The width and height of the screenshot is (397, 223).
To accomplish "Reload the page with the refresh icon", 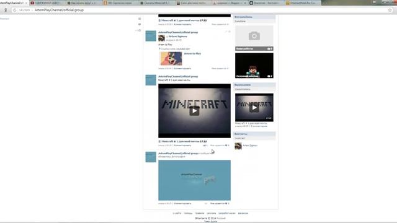I will pos(14,10).
